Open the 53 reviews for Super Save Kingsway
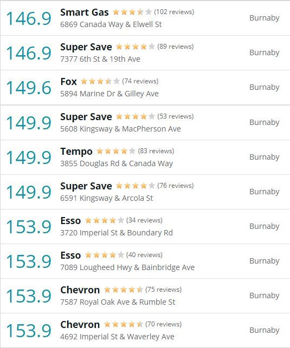This screenshot has height=348, width=290. click(x=176, y=116)
